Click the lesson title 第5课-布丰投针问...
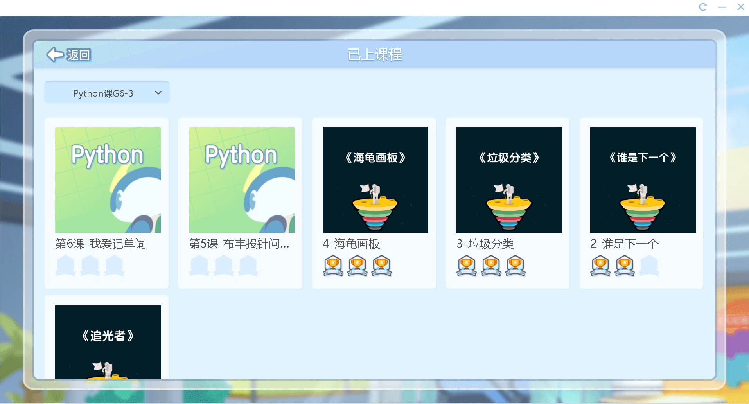The image size is (749, 404). pos(239,244)
